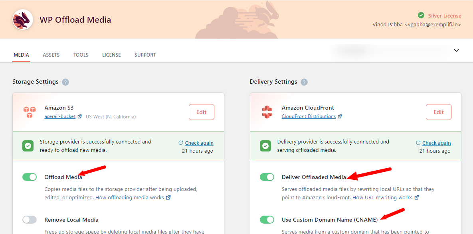Click US West (N. California) region text

click(x=111, y=116)
